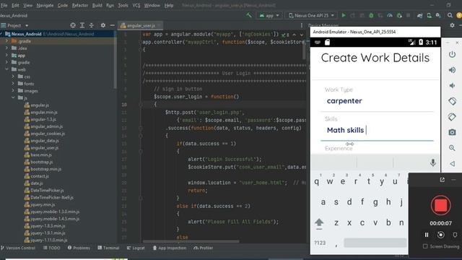The width and height of the screenshot is (462, 260).
Task: Click the Sync Project with Gradle icon
Action: tap(419, 15)
